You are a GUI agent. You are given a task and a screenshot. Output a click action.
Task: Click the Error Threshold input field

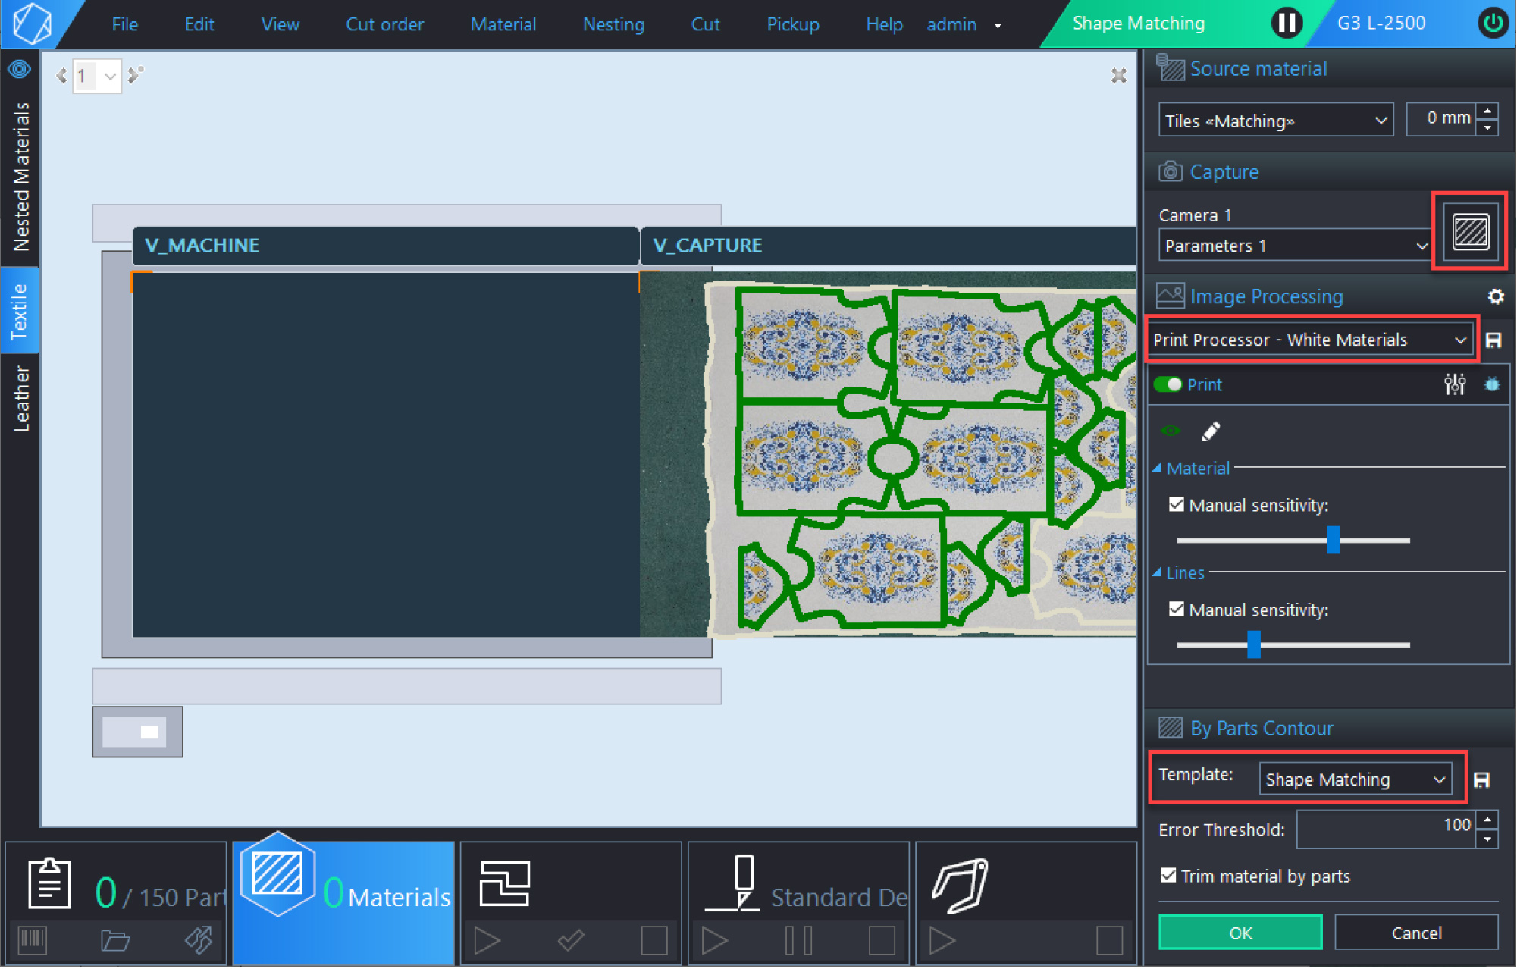(1387, 829)
